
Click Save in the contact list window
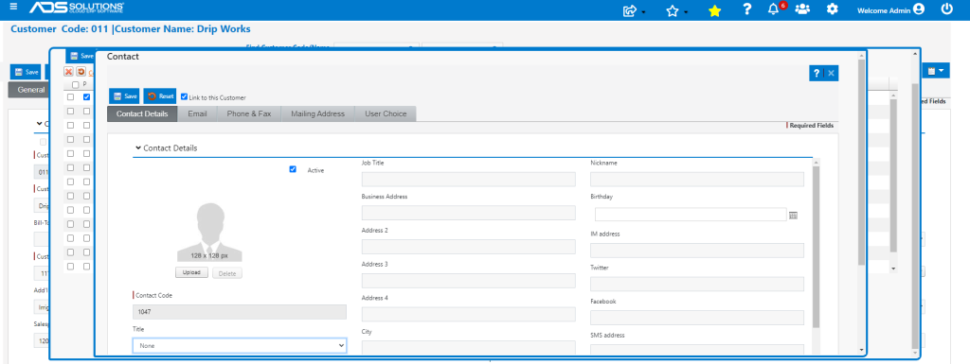(x=81, y=56)
